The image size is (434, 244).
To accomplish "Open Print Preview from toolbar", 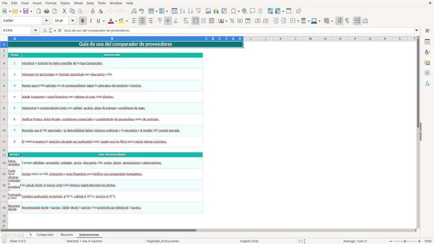I will (x=55, y=11).
